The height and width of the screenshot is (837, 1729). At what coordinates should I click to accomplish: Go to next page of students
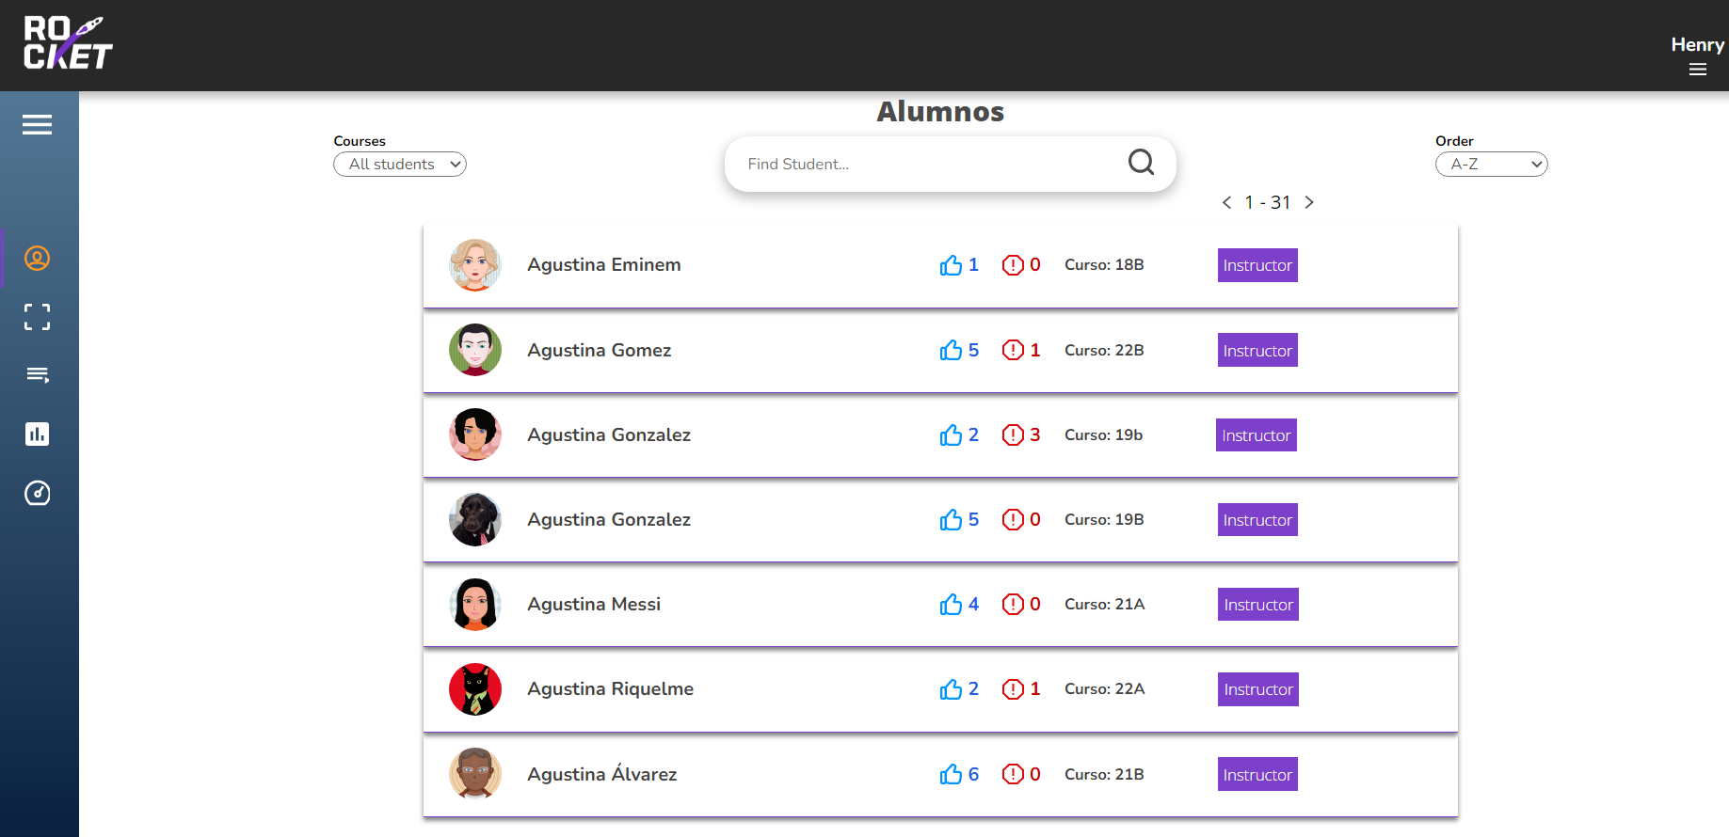(x=1308, y=202)
